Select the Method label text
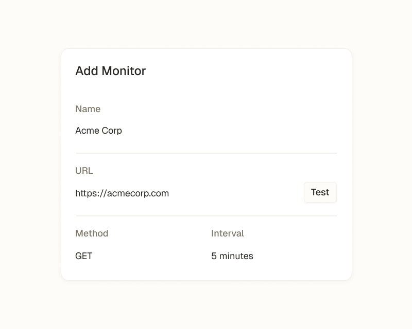This screenshot has width=412, height=329. (x=92, y=233)
